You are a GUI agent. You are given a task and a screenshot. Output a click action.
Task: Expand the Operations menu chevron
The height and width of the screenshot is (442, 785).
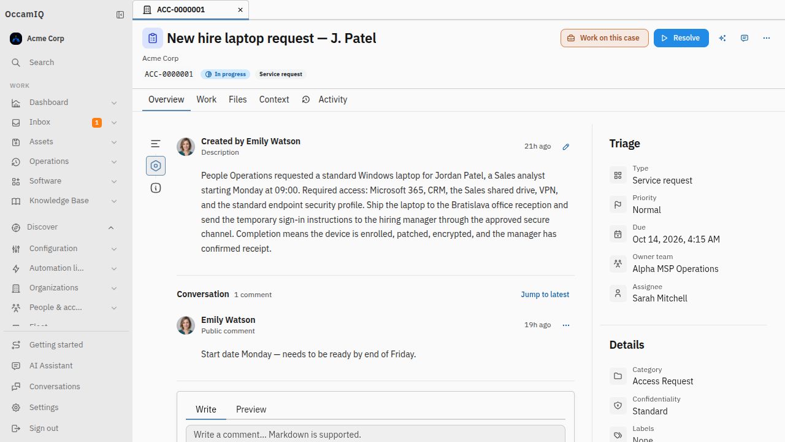(114, 161)
